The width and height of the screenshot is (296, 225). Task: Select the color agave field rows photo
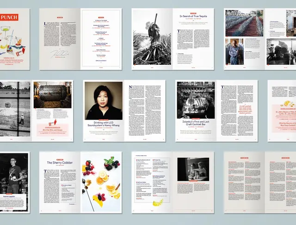click(244, 23)
